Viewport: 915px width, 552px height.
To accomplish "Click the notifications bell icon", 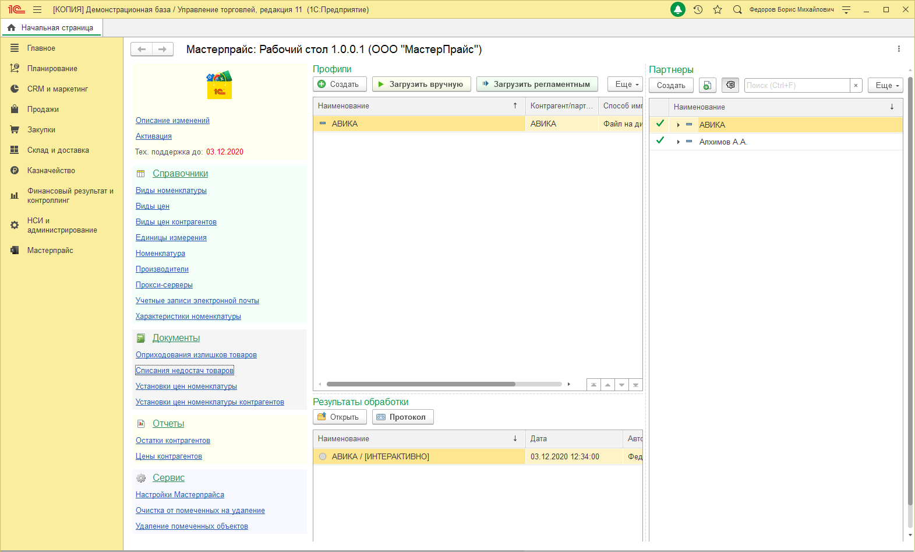I will click(678, 9).
